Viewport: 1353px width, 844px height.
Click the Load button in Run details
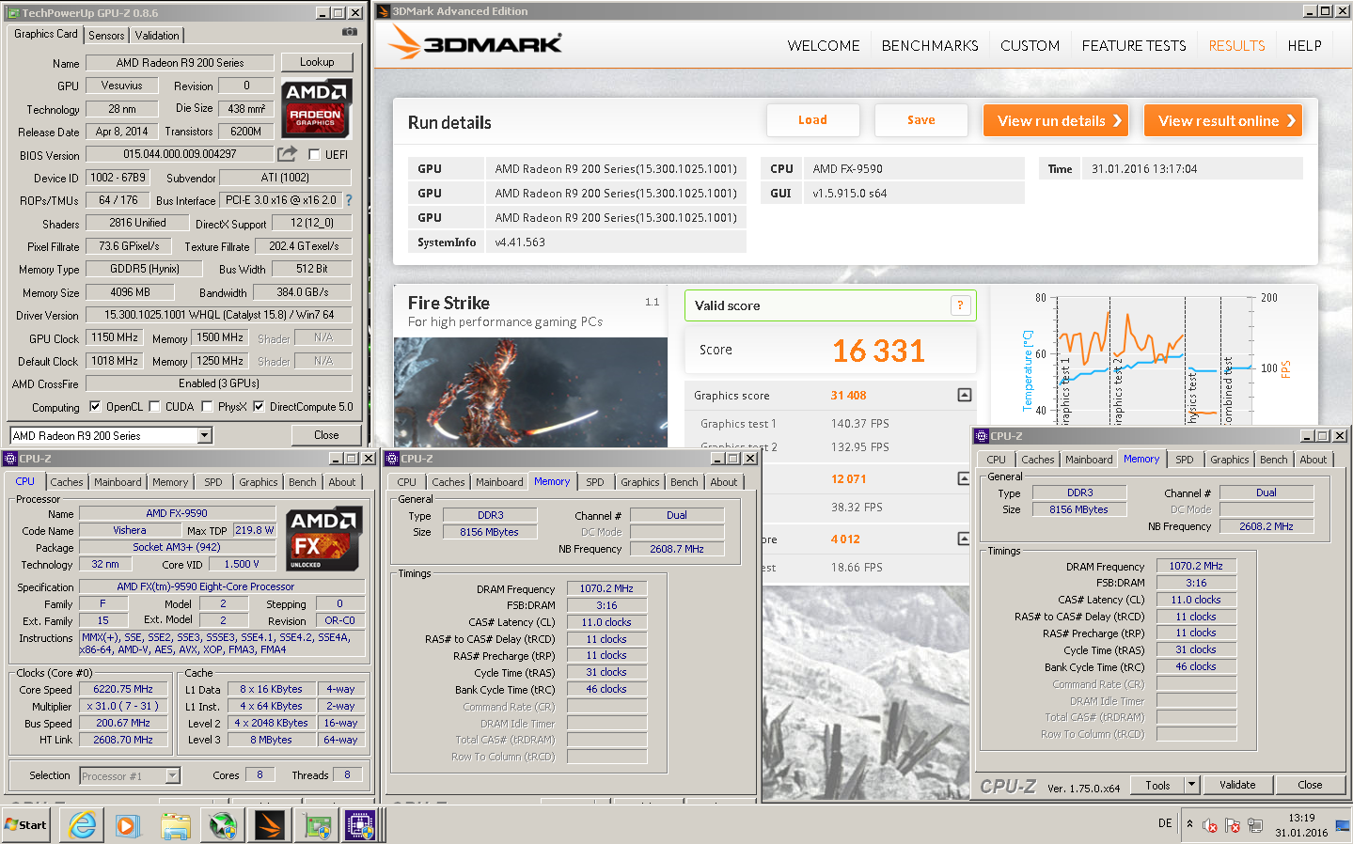click(x=813, y=120)
